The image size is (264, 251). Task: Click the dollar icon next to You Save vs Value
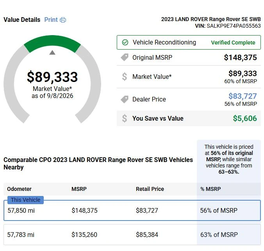[125, 118]
